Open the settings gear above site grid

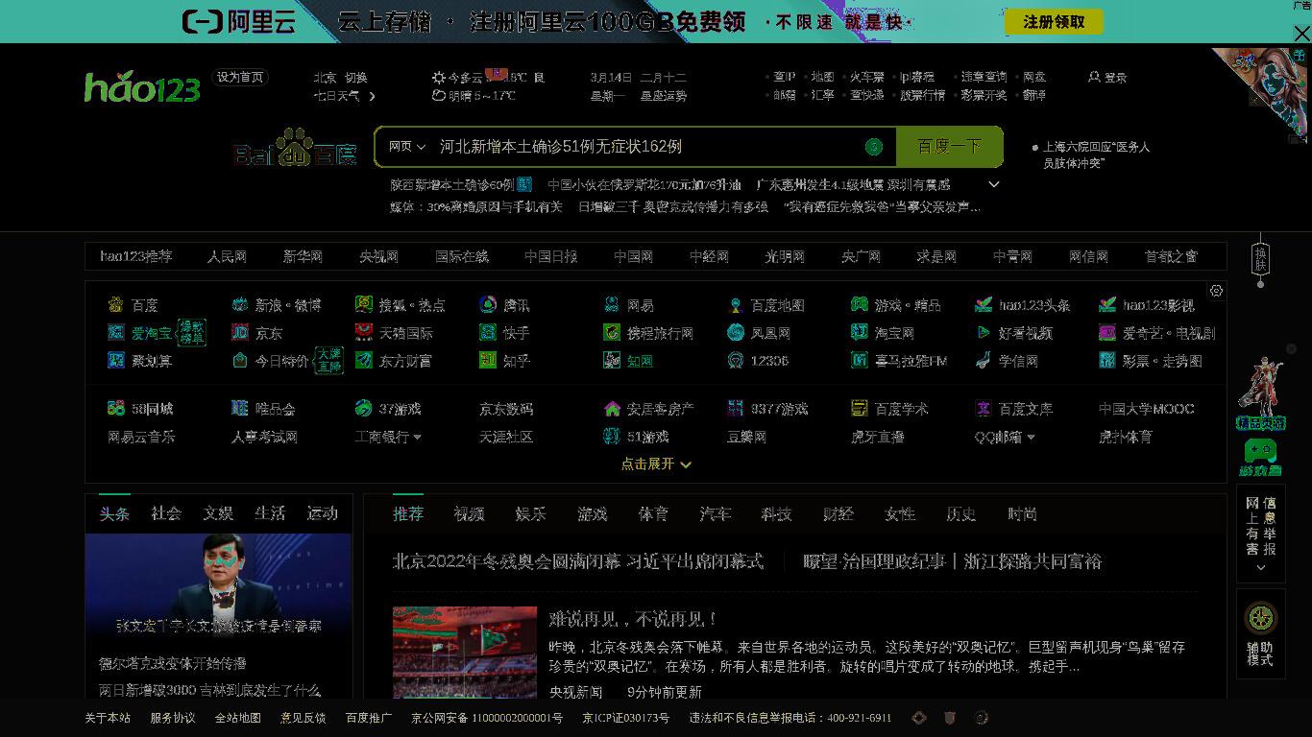click(1216, 291)
